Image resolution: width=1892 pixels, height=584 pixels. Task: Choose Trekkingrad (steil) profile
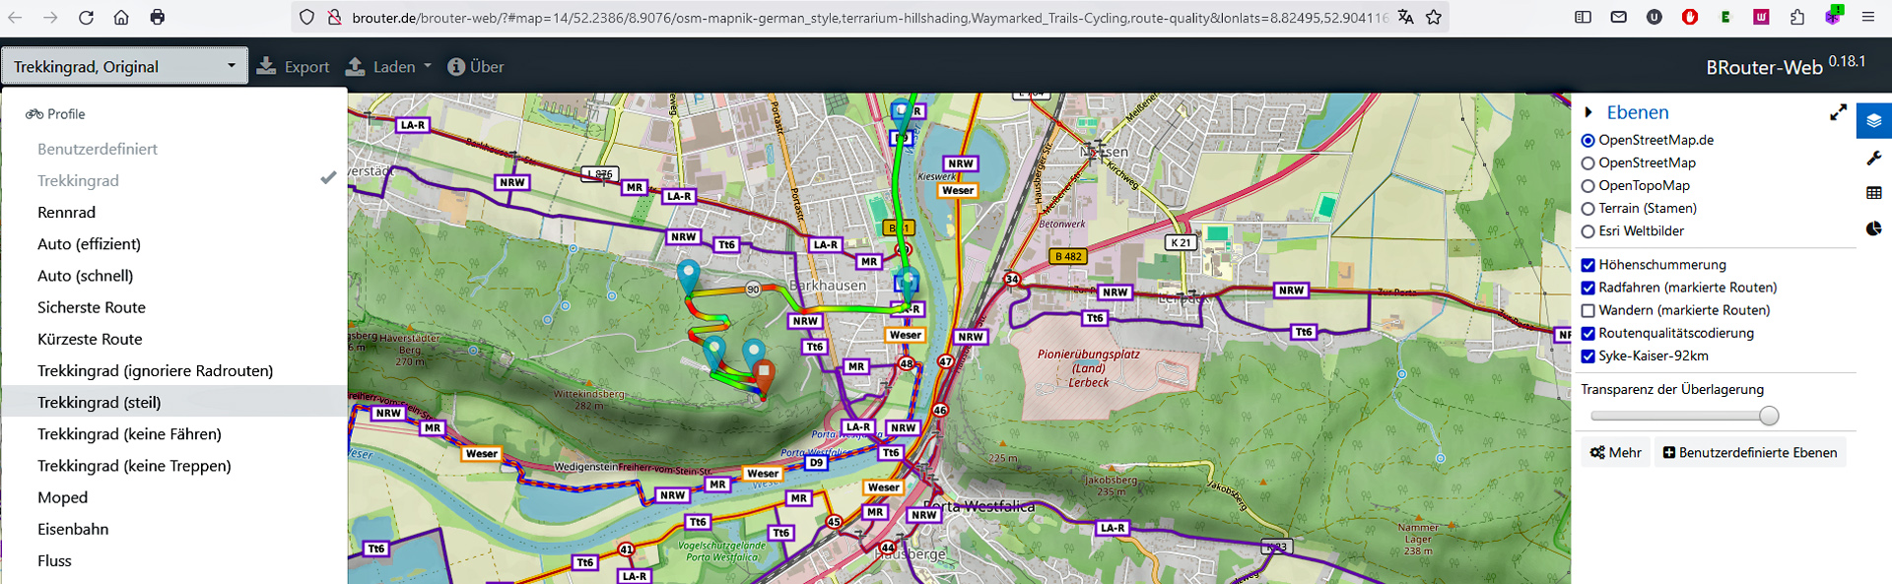[174, 402]
